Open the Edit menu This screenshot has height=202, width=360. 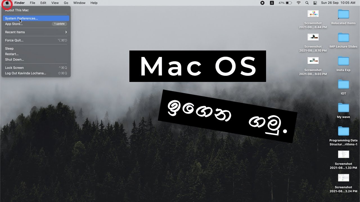[x=43, y=3]
